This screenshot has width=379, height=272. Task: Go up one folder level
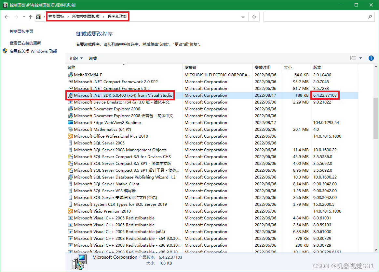31,17
